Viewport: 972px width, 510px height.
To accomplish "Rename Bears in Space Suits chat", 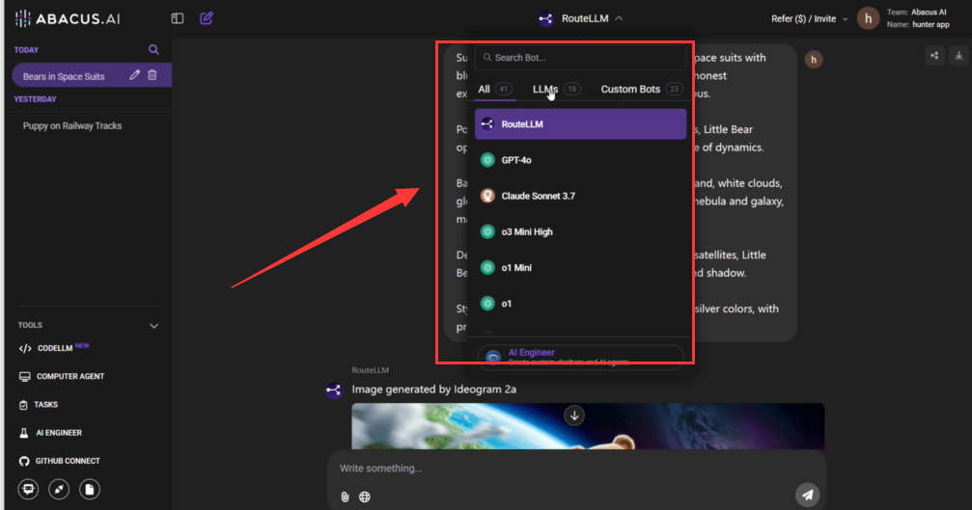I will pos(134,75).
